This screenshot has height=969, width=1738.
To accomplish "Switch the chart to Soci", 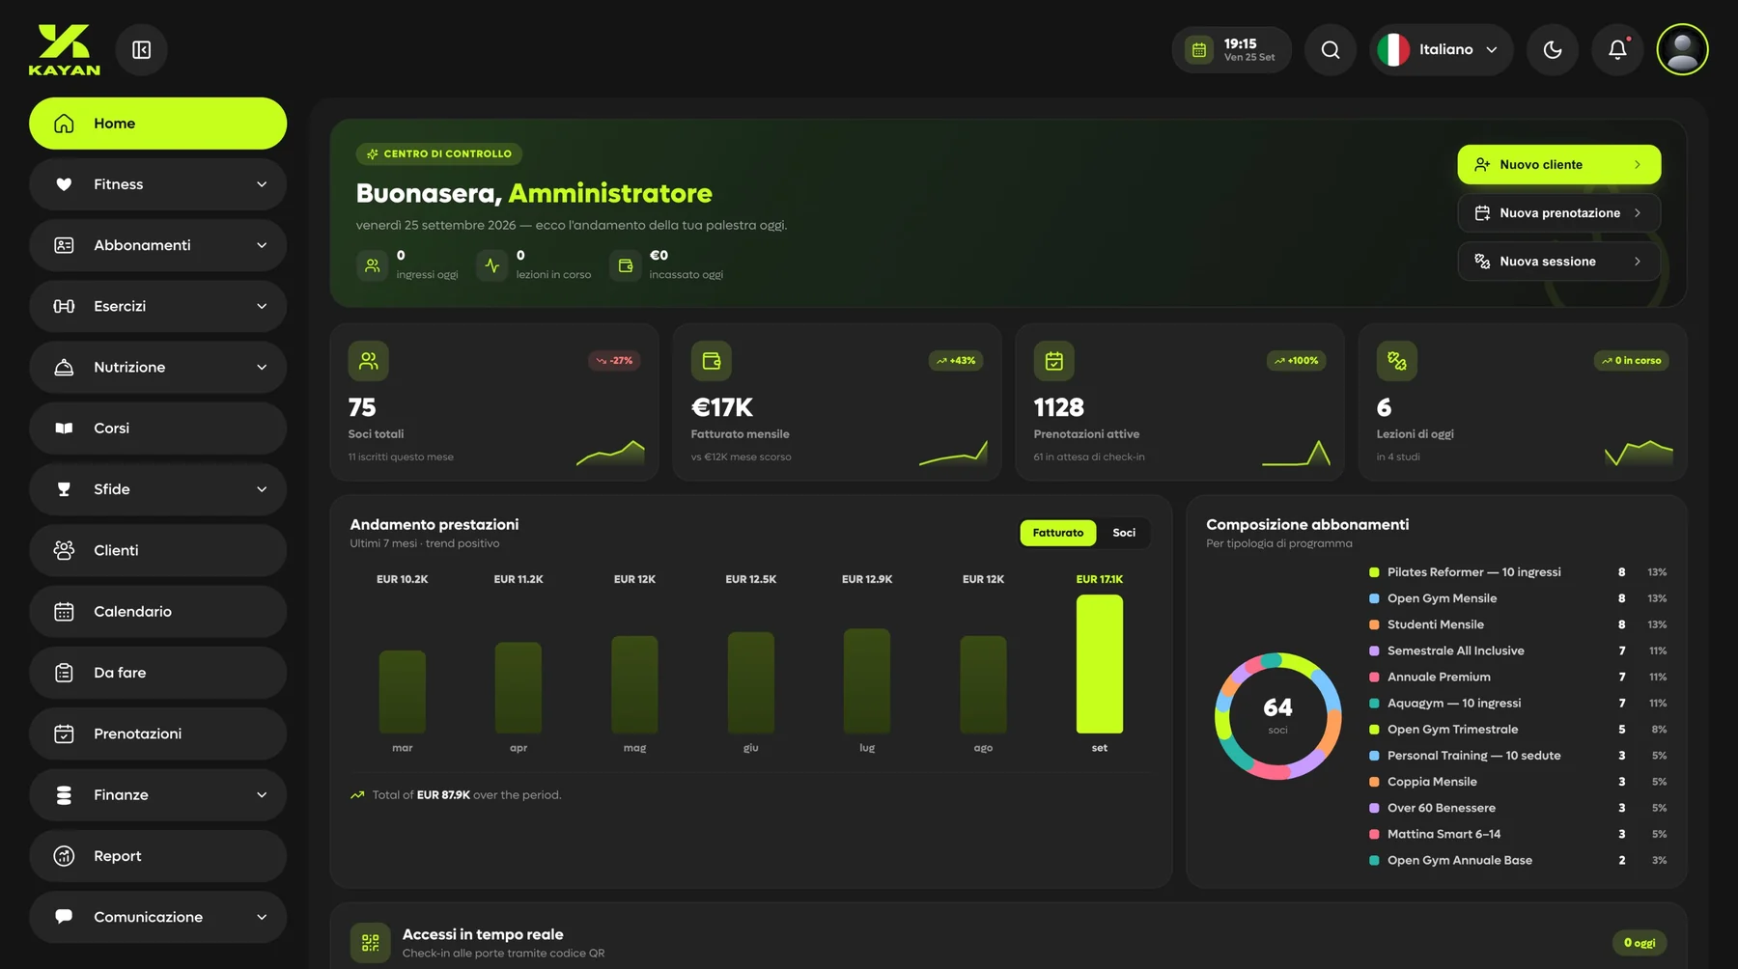I will [1124, 533].
